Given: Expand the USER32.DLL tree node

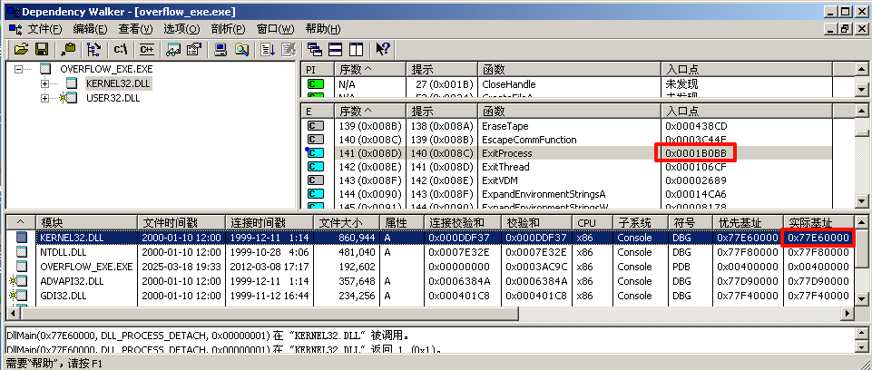Looking at the screenshot, I should tap(45, 98).
